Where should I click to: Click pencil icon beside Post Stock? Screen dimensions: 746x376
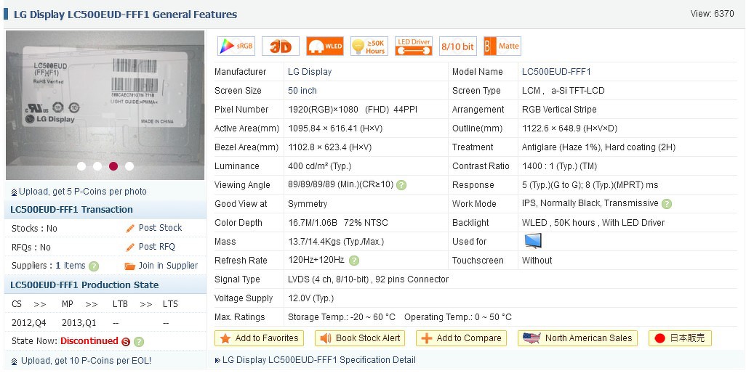pyautogui.click(x=130, y=229)
